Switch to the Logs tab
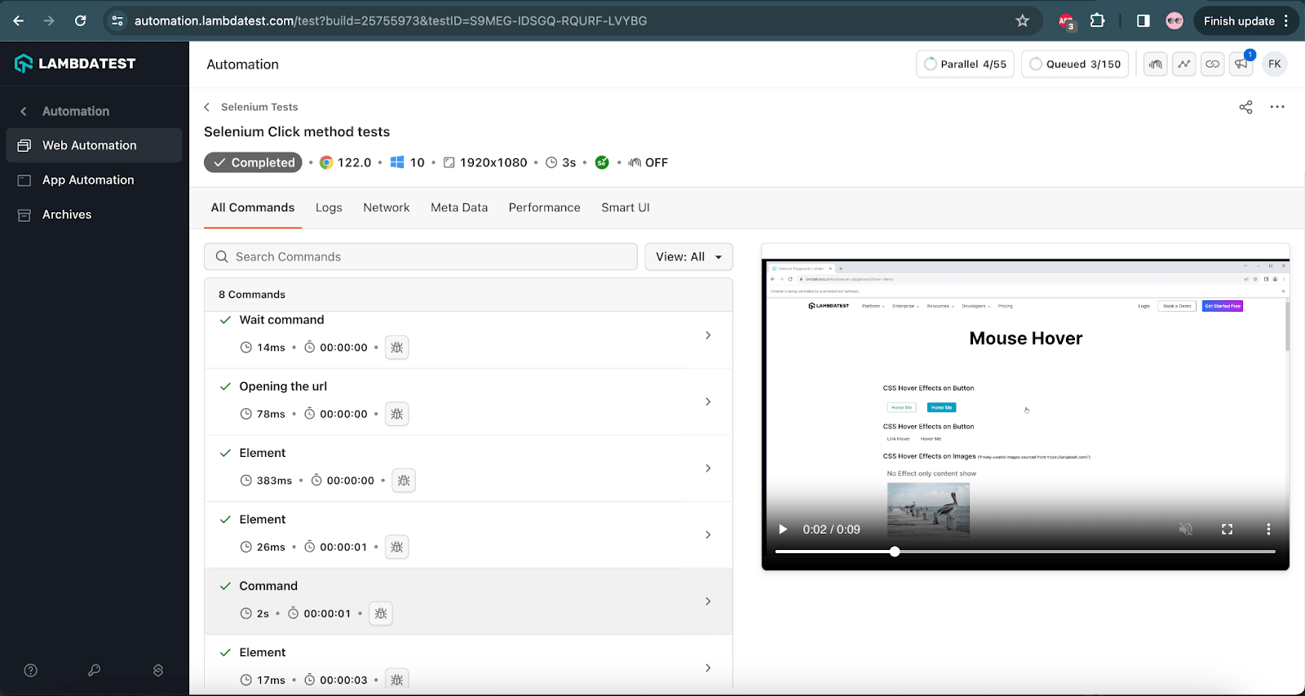Viewport: 1305px width, 696px height. (329, 208)
